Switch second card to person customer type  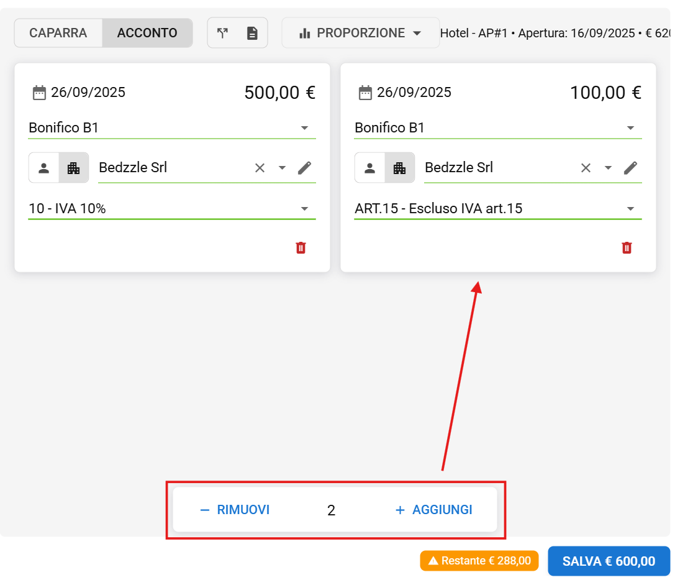[370, 168]
